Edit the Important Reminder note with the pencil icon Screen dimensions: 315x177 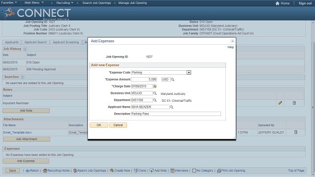[280, 103]
